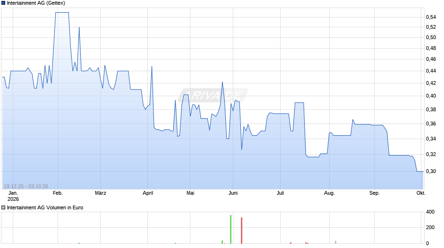Image resolution: width=444 pixels, height=248 pixels.
Task: Click the small gray August volume bar
Action: point(335,242)
